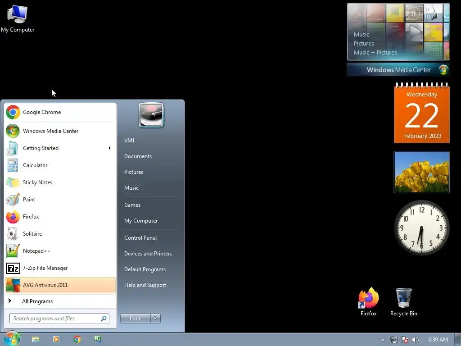
Task: Open Control Panel
Action: (x=140, y=238)
